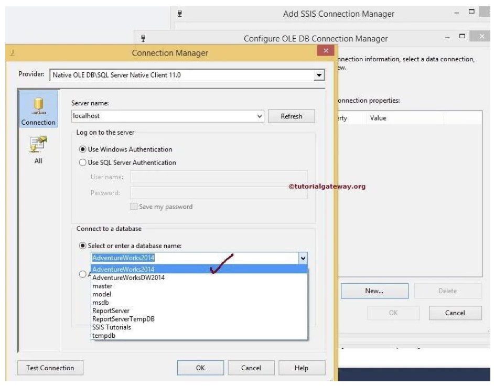Open the Provider dropdown arrow
This screenshot has width=494, height=386.
[319, 75]
